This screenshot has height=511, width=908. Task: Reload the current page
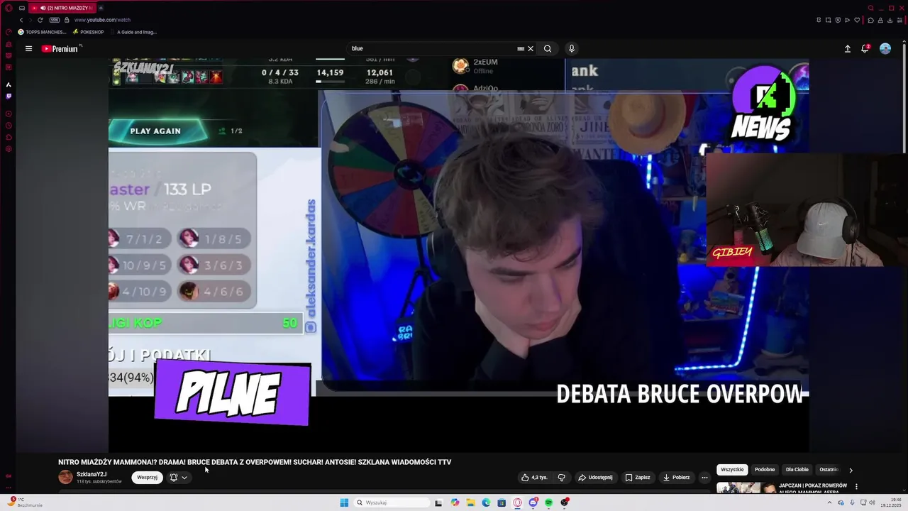coord(40,20)
